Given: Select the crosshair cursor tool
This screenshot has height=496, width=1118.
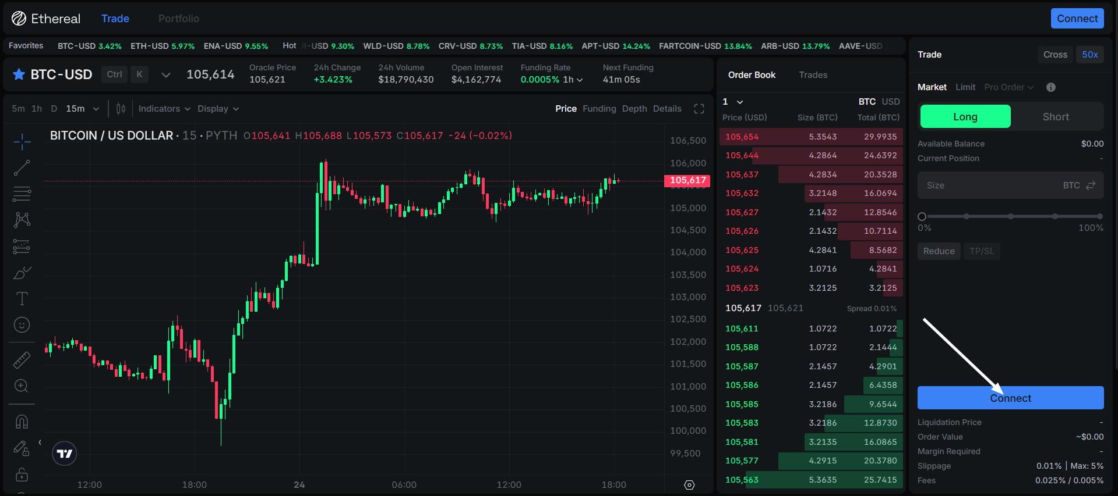Looking at the screenshot, I should click(22, 141).
